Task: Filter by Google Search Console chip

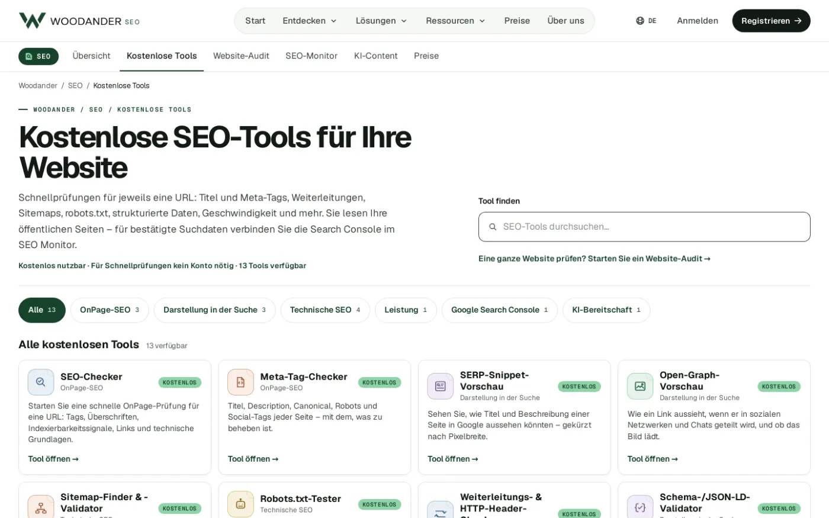Action: click(x=499, y=310)
